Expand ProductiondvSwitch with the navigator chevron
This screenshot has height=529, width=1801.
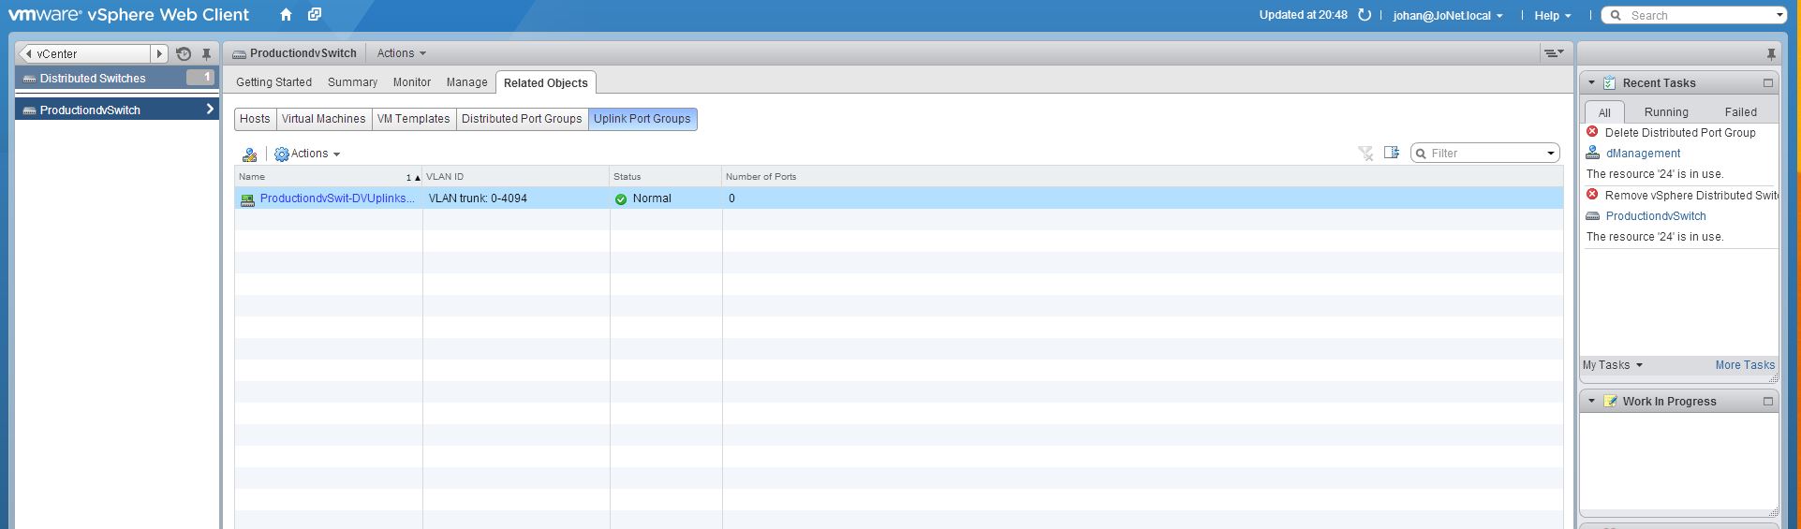coord(210,110)
